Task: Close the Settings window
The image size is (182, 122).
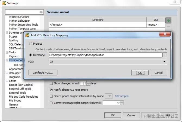Action: click(175, 2)
